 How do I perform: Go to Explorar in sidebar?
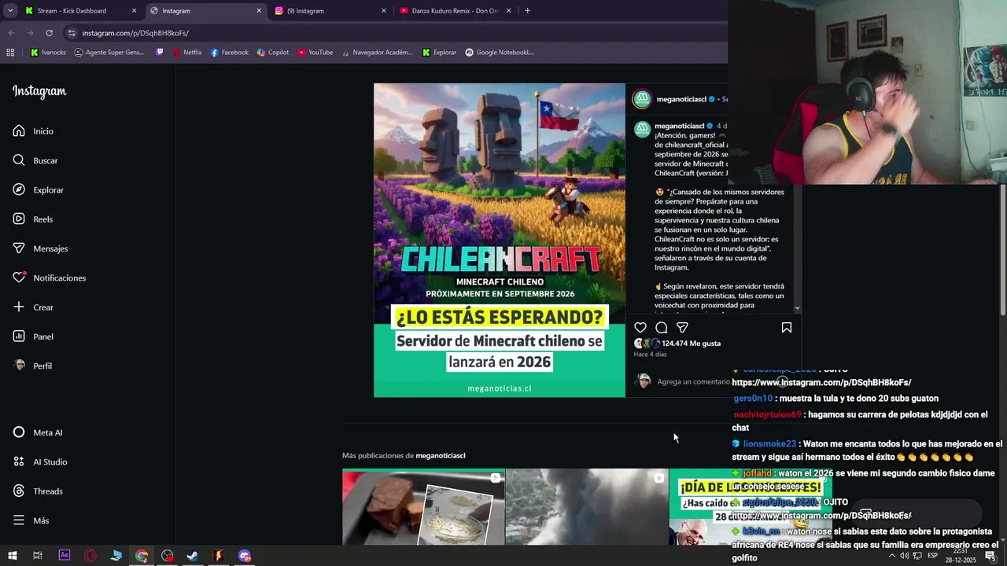38,190
